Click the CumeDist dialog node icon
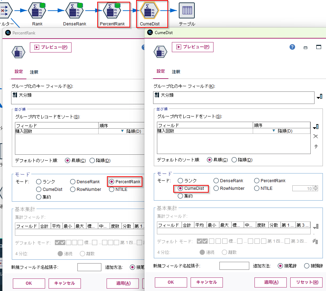This screenshot has width=326, height=291. coord(160,51)
